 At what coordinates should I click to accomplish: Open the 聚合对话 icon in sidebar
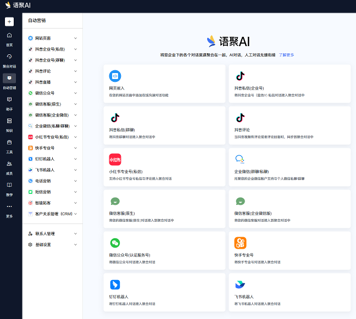tap(9, 57)
